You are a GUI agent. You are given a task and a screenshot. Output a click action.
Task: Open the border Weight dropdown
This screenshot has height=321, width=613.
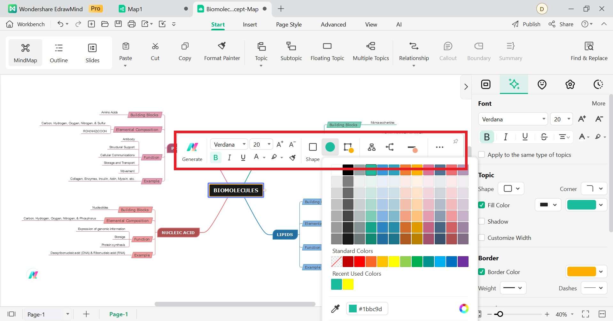pyautogui.click(x=513, y=288)
